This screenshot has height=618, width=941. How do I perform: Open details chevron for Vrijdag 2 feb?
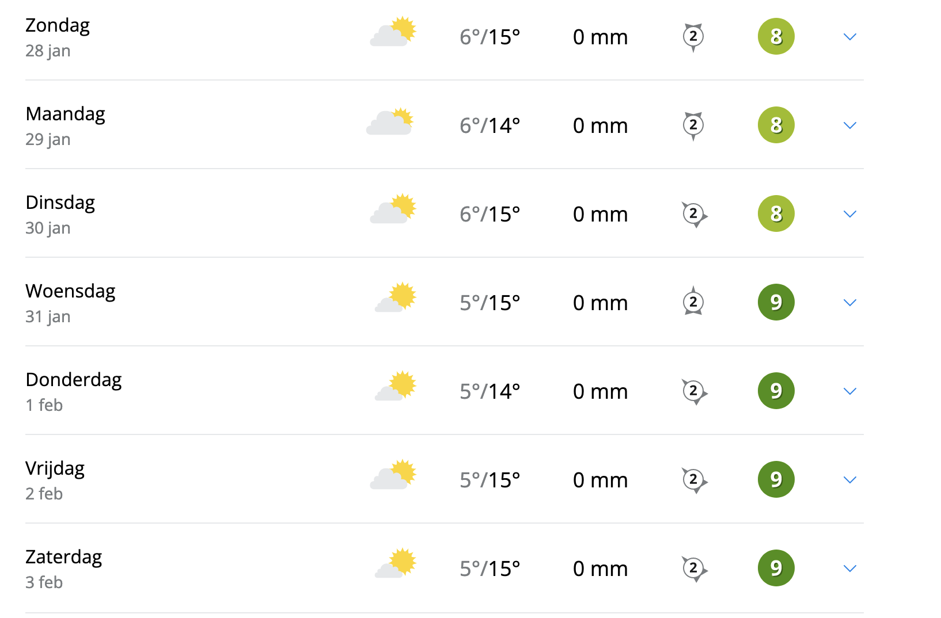(x=850, y=480)
